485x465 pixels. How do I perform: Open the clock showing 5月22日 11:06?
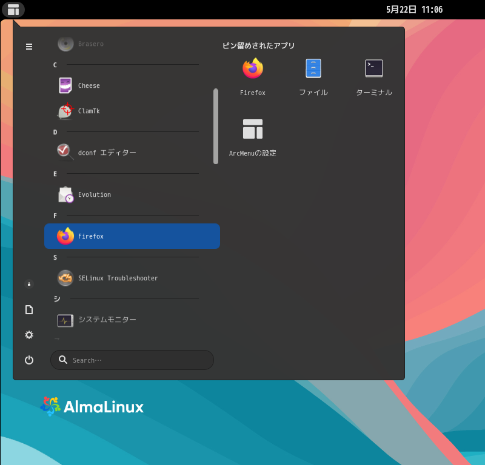pos(414,10)
